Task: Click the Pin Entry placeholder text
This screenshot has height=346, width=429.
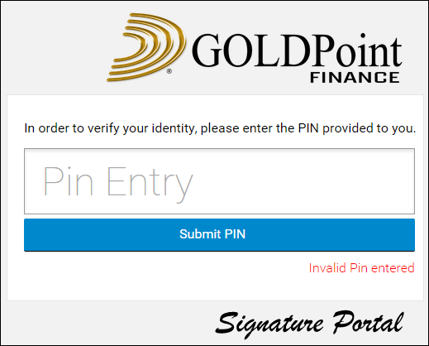Action: pyautogui.click(x=118, y=183)
